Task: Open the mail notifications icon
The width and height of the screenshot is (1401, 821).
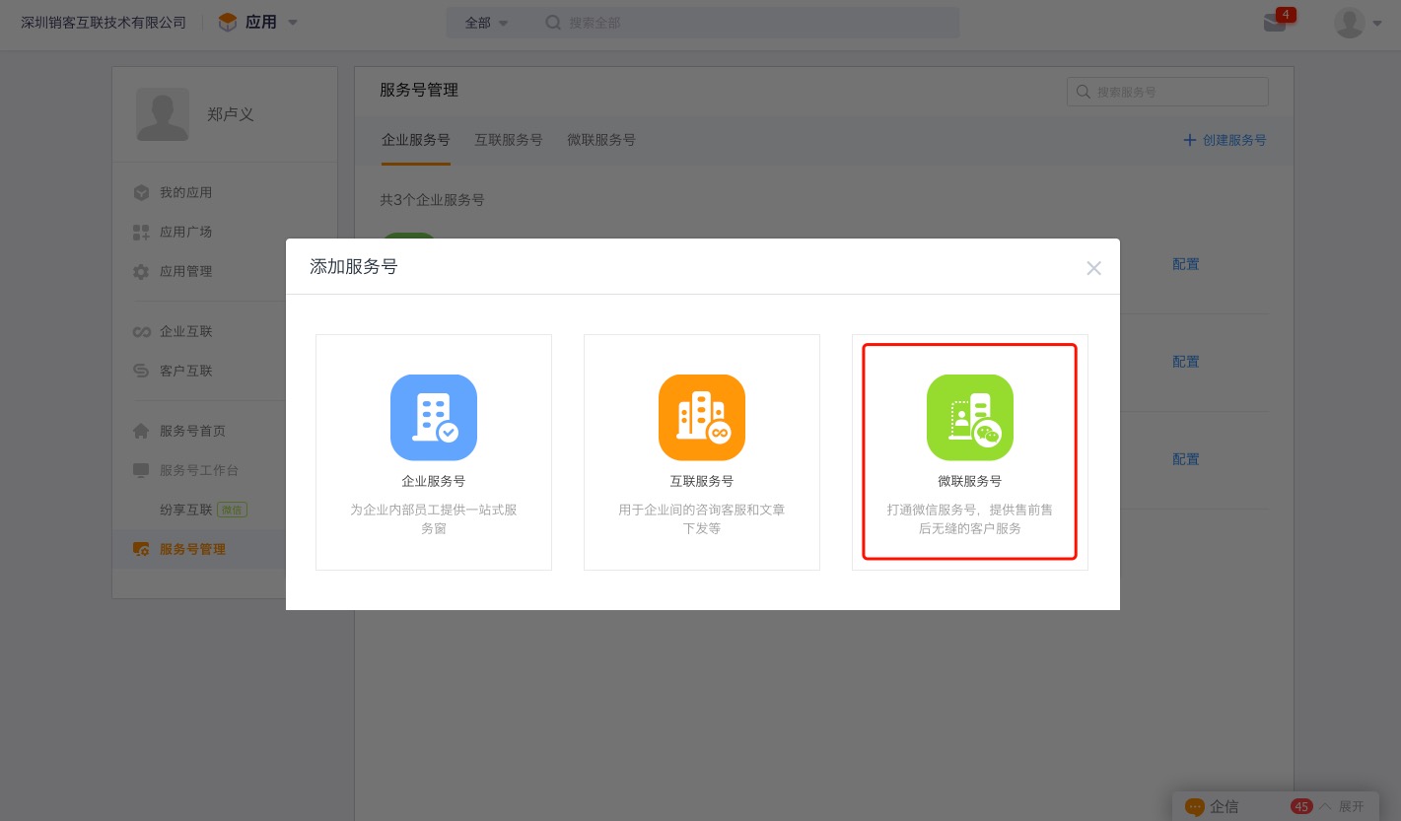Action: [1275, 22]
